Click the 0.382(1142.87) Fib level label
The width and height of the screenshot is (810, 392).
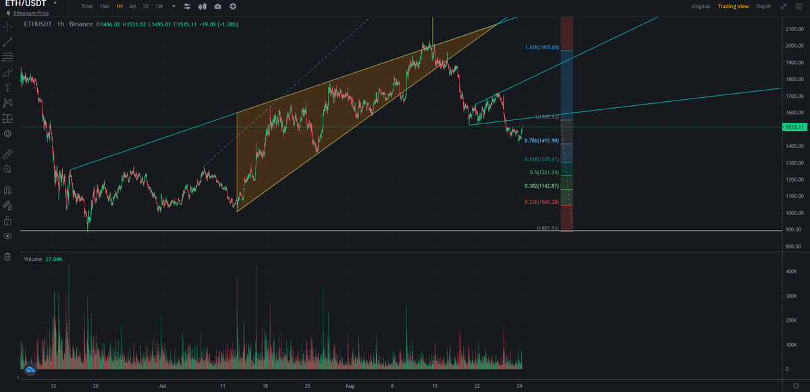tap(542, 186)
